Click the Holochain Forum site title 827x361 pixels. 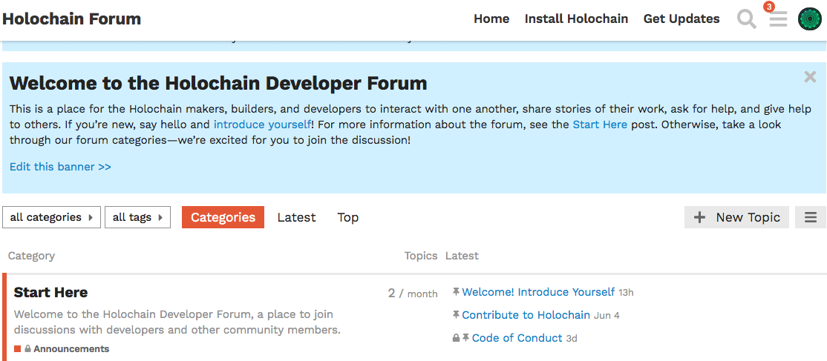(72, 19)
